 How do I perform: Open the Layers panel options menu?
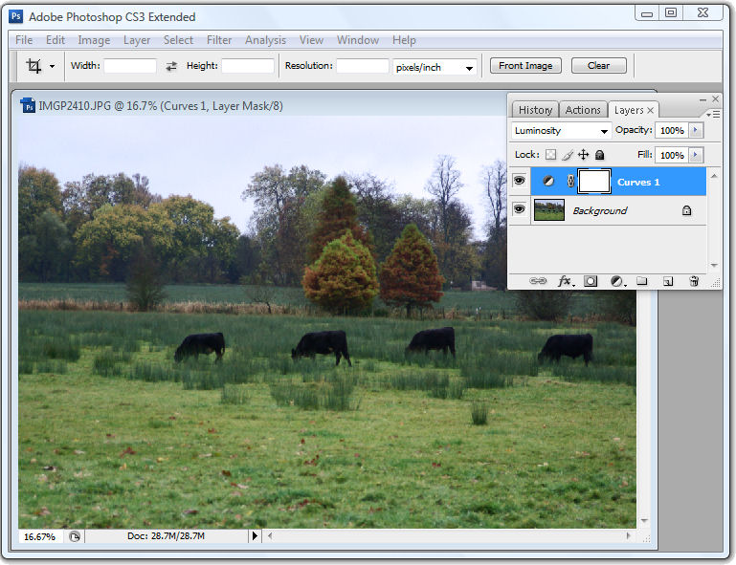713,114
